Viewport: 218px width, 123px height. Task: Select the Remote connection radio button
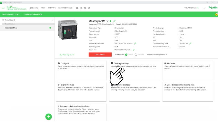pyautogui.click(x=136, y=55)
